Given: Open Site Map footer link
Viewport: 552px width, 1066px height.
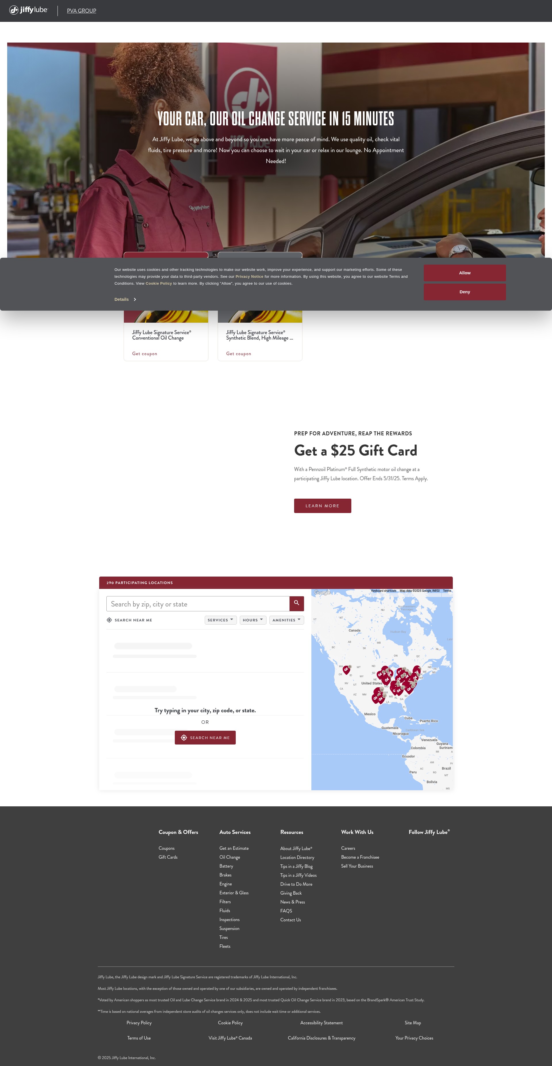Looking at the screenshot, I should click(x=413, y=1023).
